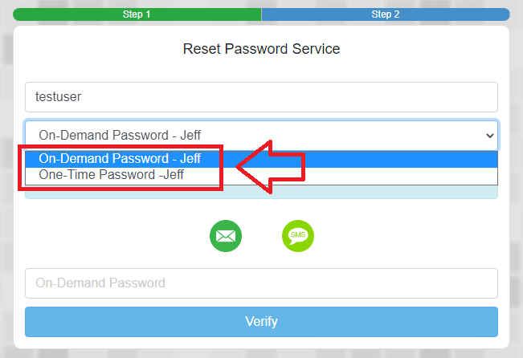Click the blurred background below the form card
The image size is (523, 358).
click(261, 353)
